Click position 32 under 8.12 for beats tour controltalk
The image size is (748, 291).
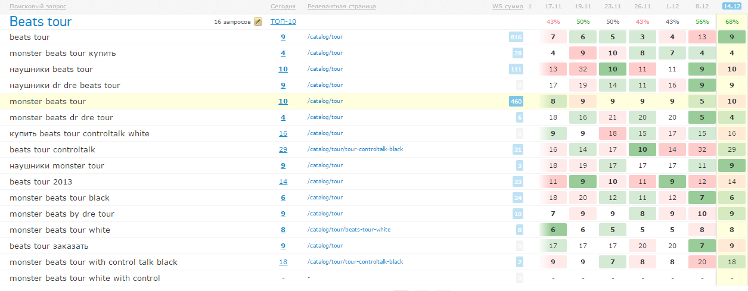tap(702, 149)
